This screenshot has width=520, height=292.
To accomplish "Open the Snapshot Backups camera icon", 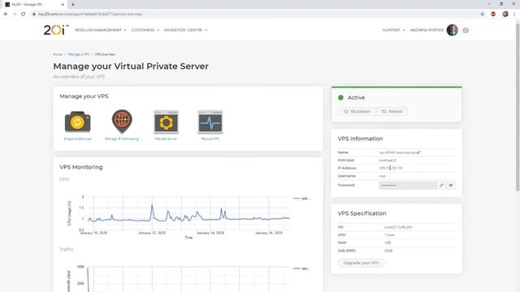I will point(78,122).
